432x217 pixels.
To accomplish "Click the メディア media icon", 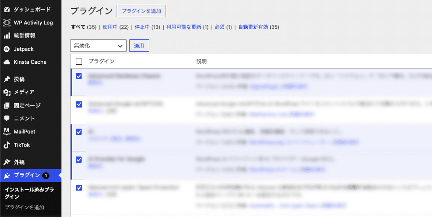I will (x=7, y=92).
